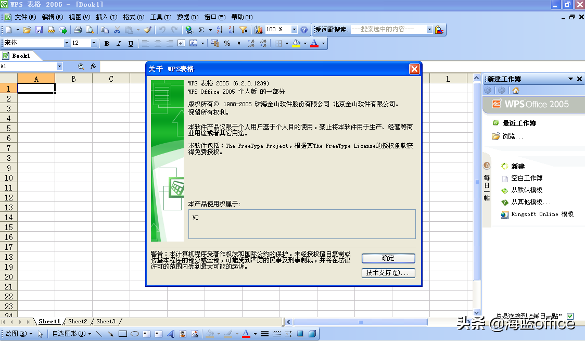Close the About WPS dialog
This screenshot has height=341, width=585.
pos(414,69)
